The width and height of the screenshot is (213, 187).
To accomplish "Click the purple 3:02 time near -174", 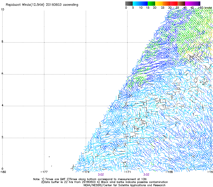I will pyautogui.click(x=101, y=175).
